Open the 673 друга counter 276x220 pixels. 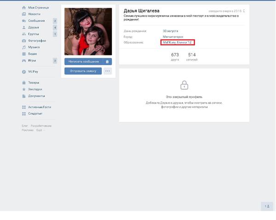coord(175,57)
